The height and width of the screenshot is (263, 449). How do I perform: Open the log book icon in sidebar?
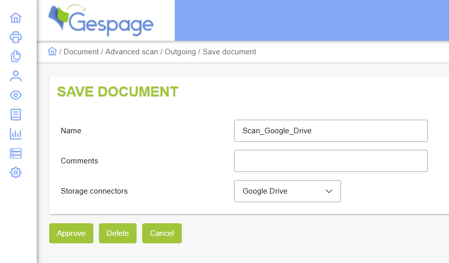(16, 115)
